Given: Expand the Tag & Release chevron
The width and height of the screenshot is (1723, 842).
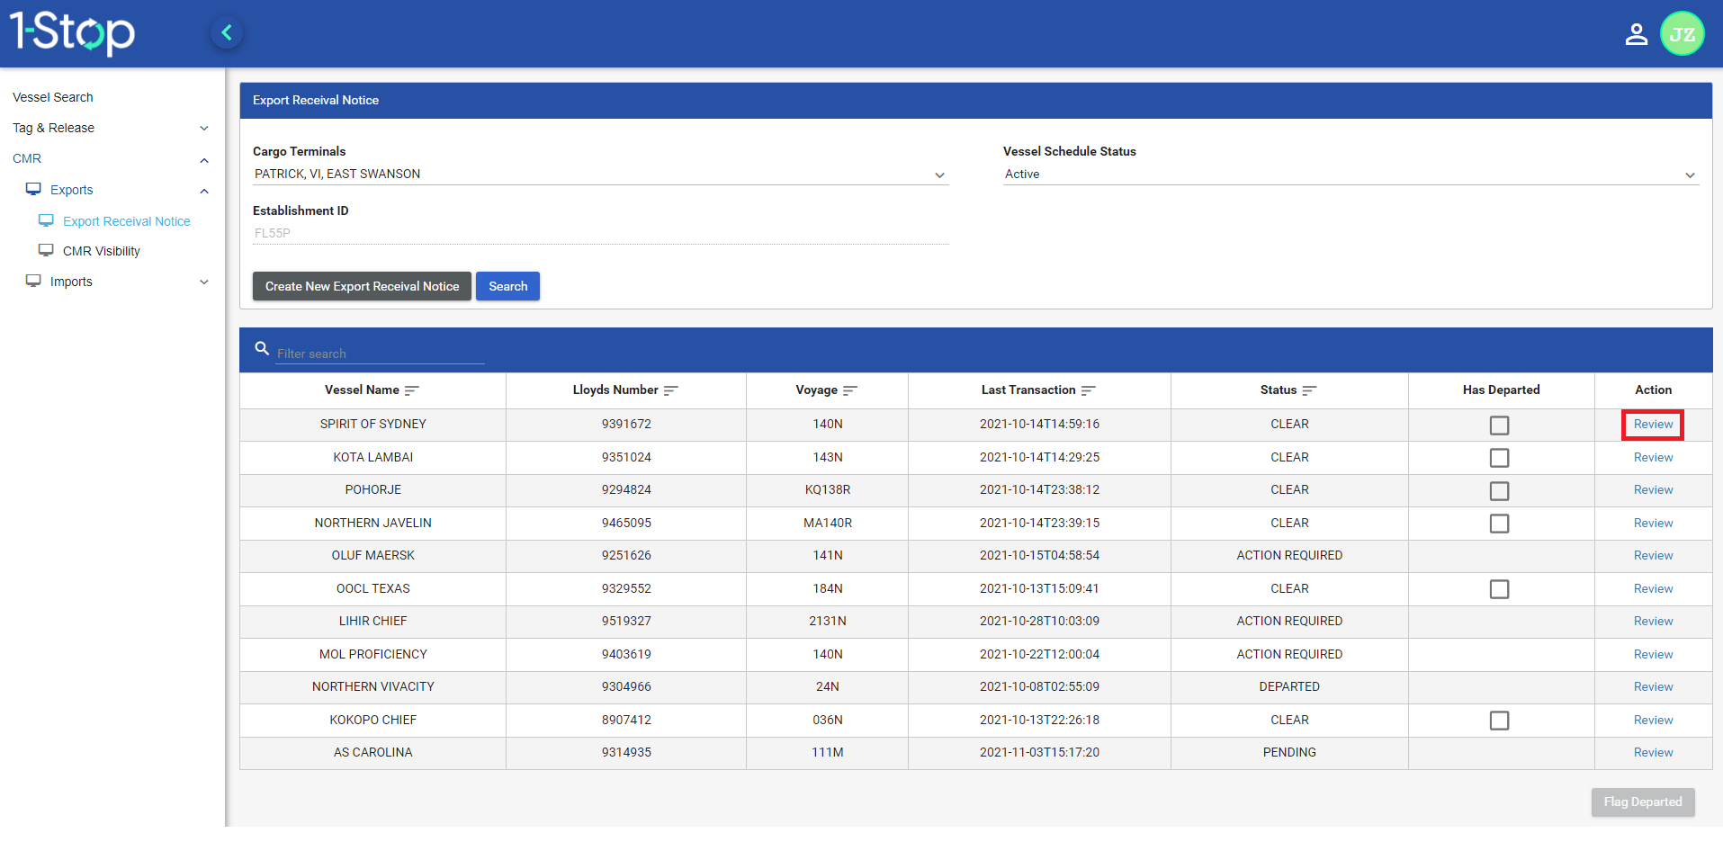Looking at the screenshot, I should [204, 129].
